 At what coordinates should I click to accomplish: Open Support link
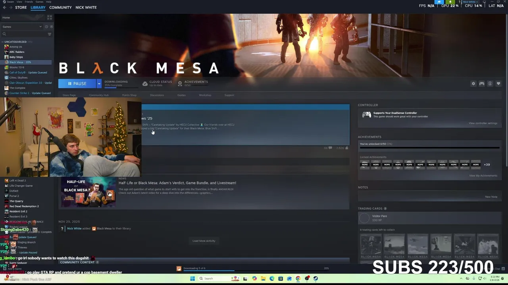click(229, 95)
